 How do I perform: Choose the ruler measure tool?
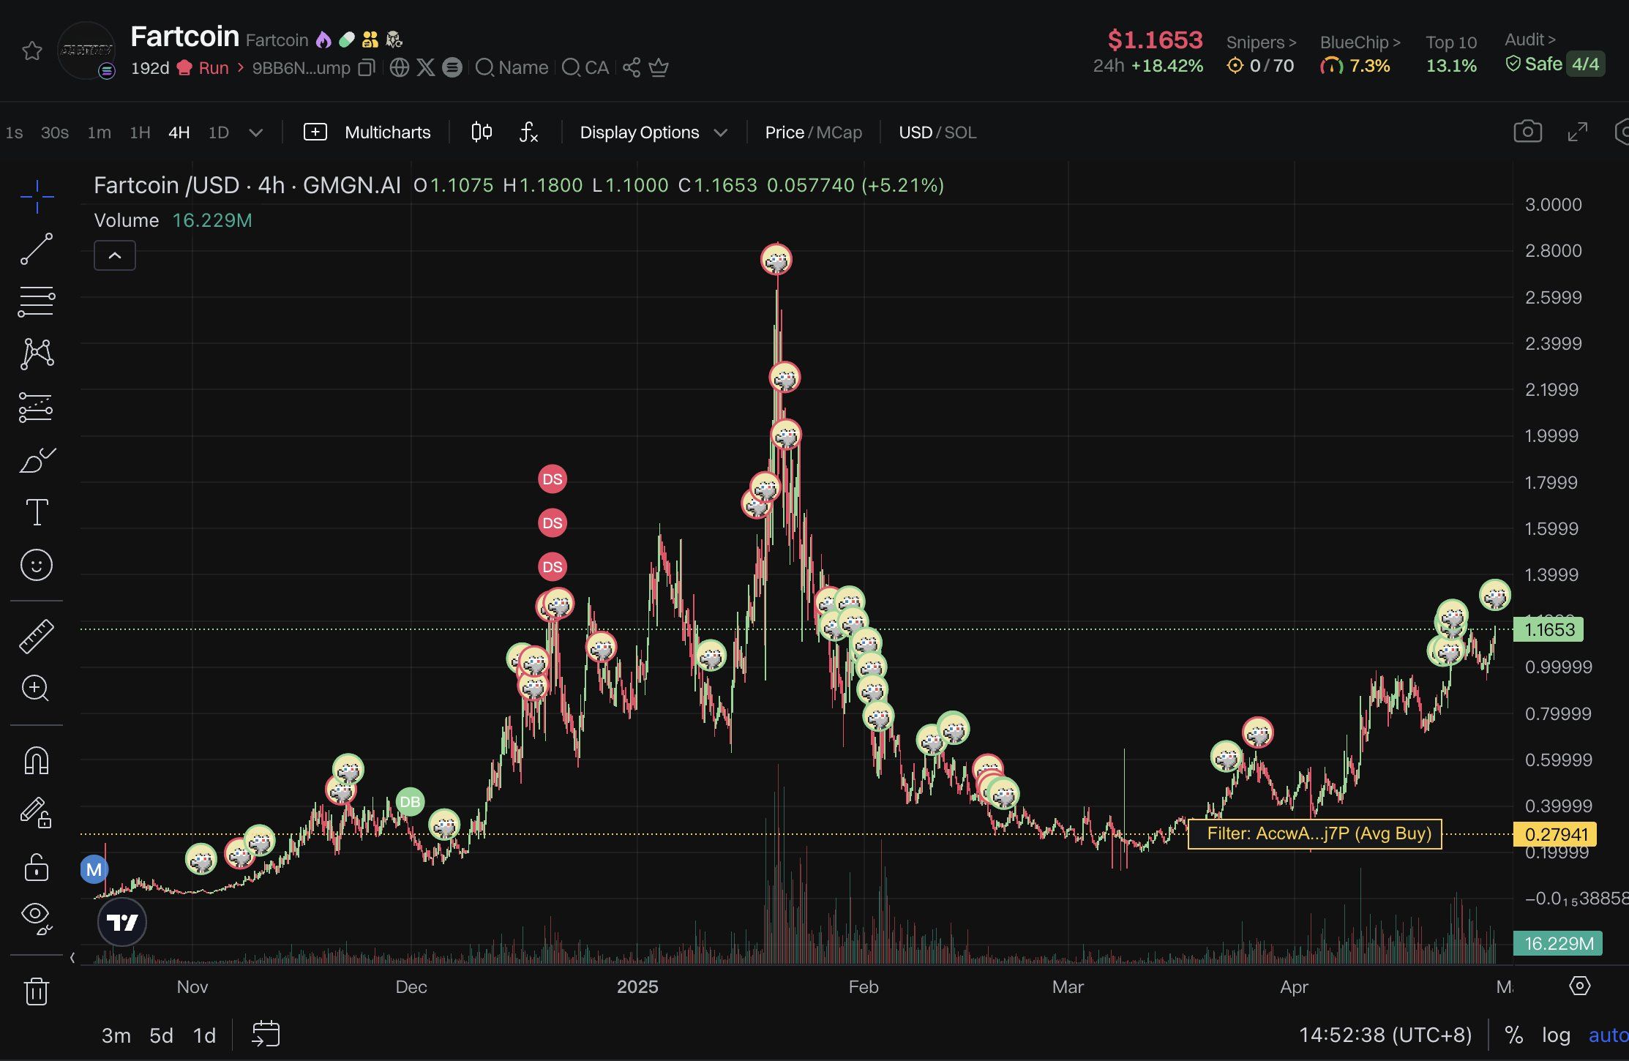pyautogui.click(x=36, y=636)
